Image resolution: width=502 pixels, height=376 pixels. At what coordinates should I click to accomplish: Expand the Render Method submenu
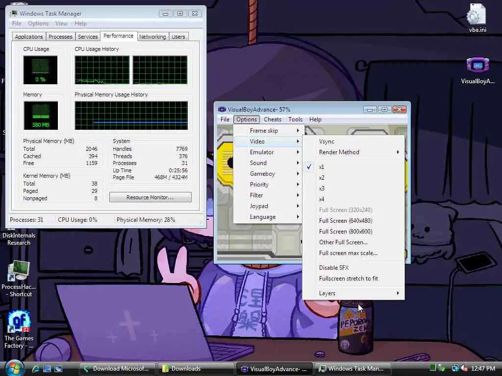pyautogui.click(x=354, y=152)
